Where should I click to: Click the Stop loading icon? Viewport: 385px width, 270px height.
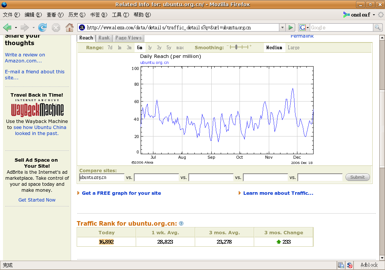(x=56, y=27)
